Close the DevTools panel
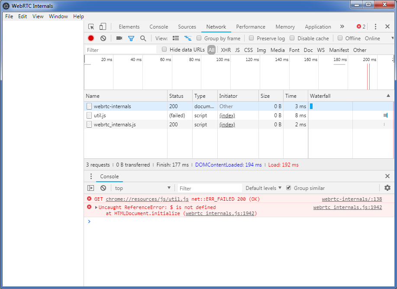Screen dimensions: 397x289 point(387,26)
